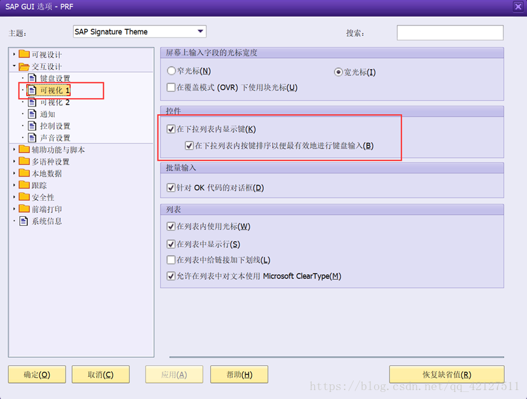This screenshot has width=527, height=399.
Task: Click the 可视设计 folder icon
Action: [x=24, y=54]
